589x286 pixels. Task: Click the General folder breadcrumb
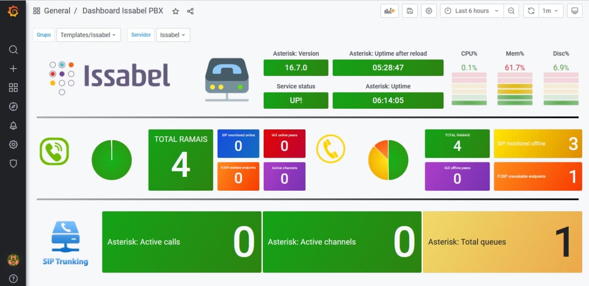57,11
